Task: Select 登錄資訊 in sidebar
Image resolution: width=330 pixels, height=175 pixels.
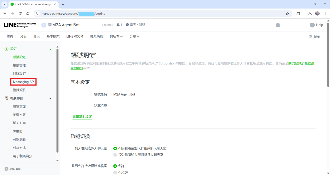Action: [19, 90]
